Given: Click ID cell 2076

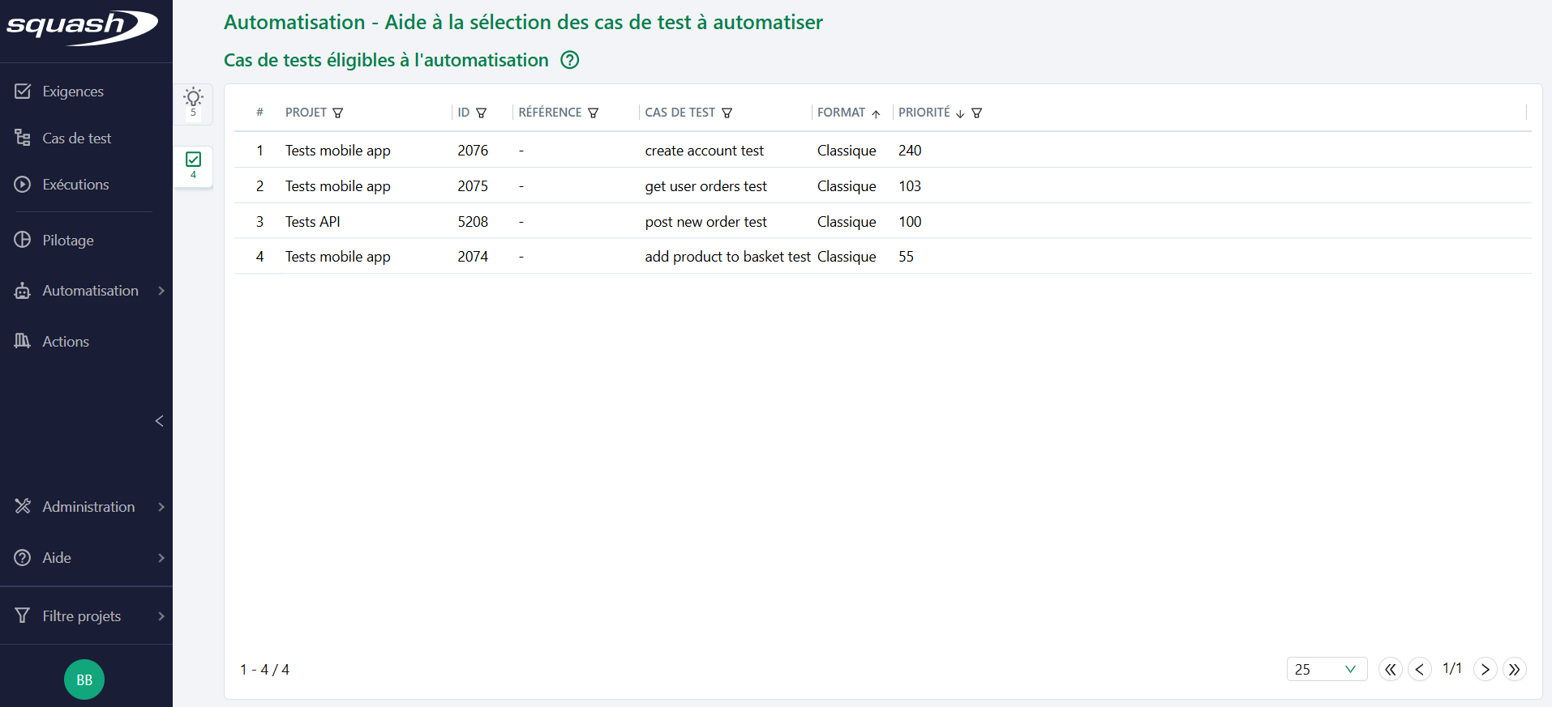Looking at the screenshot, I should pyautogui.click(x=473, y=151).
